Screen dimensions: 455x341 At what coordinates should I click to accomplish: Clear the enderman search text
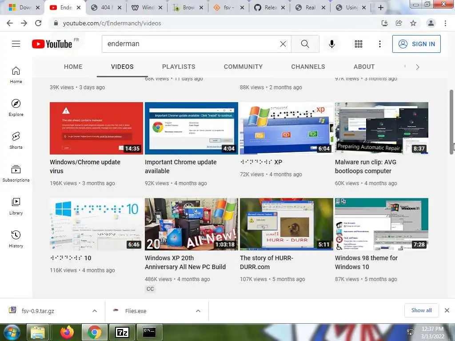point(283,44)
